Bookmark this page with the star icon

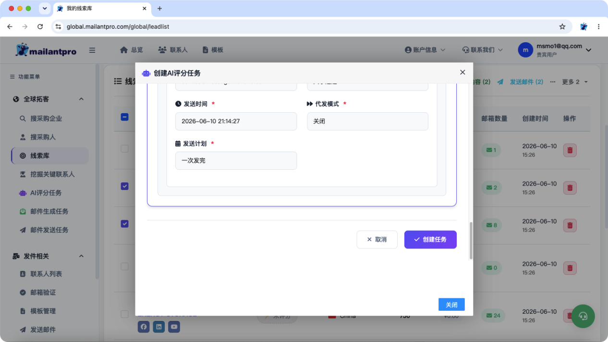[562, 27]
